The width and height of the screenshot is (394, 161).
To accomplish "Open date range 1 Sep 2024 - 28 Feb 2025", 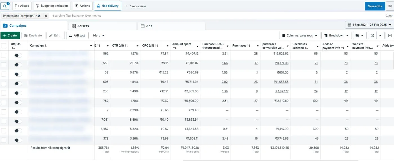I will point(369,25).
